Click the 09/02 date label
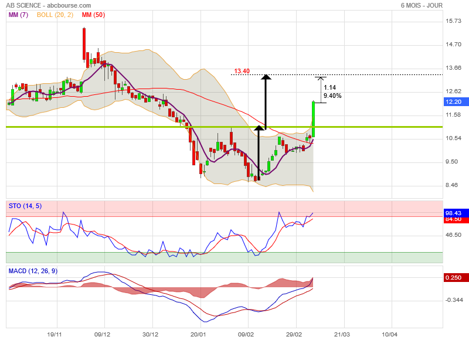Image resolution: width=469 pixels, height=340 pixels. (246, 334)
